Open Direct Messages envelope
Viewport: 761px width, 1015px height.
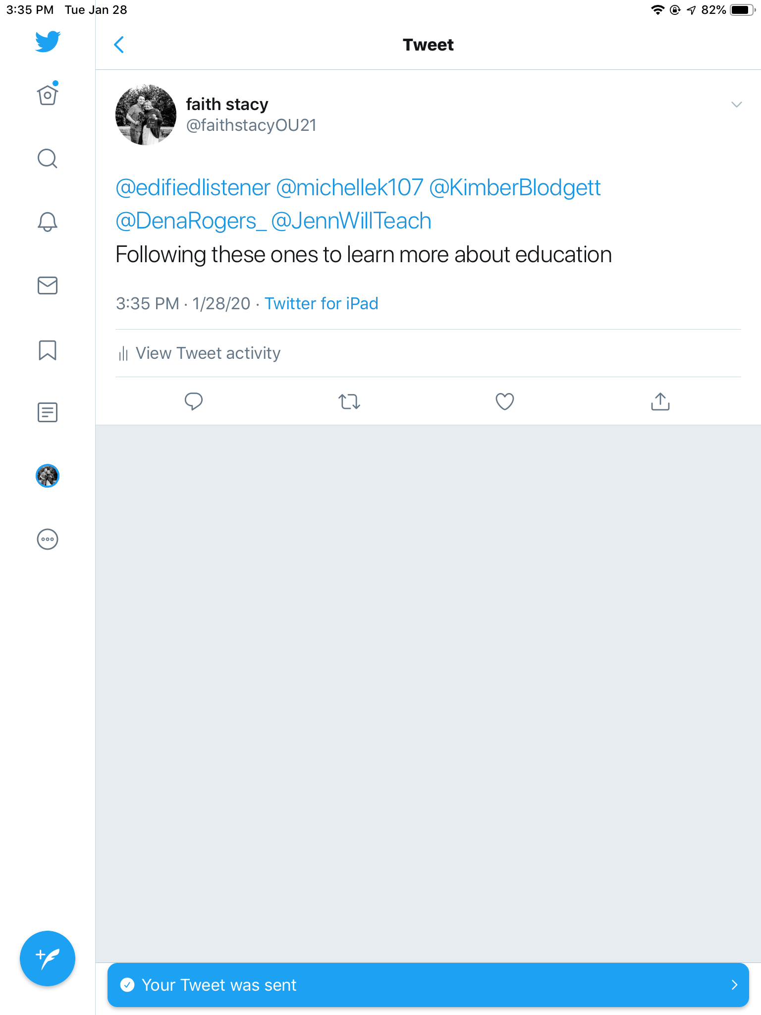(48, 285)
